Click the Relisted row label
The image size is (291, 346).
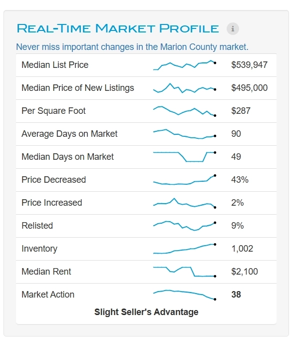37,226
